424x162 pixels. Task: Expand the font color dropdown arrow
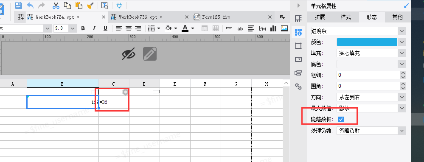pos(193,28)
